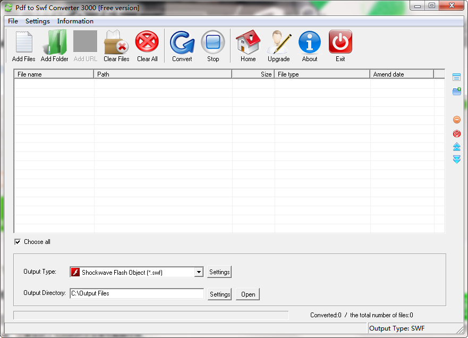Click the Flash icon in Output Type box
Viewport: 468px width, 338px height.
pyautogui.click(x=75, y=272)
